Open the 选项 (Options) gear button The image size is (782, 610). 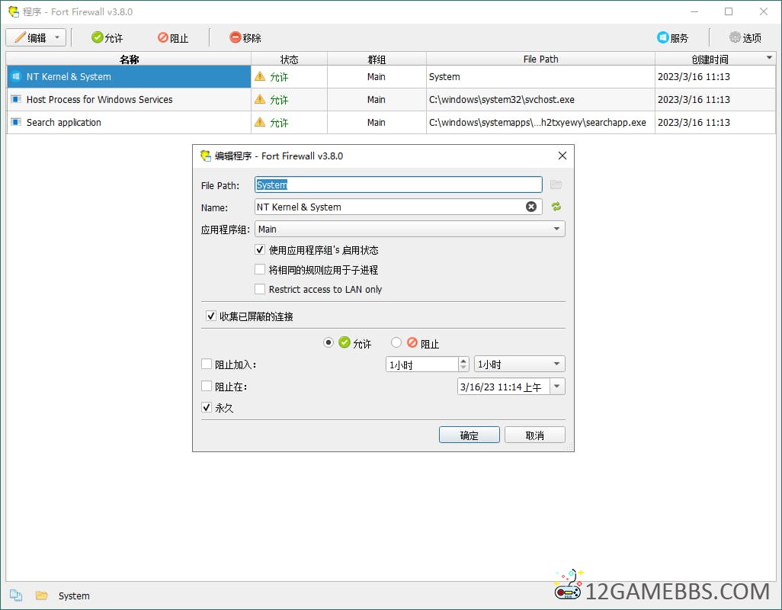coord(745,38)
